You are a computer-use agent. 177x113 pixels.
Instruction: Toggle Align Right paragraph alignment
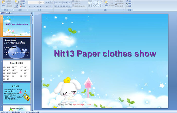click(x=61, y=6)
